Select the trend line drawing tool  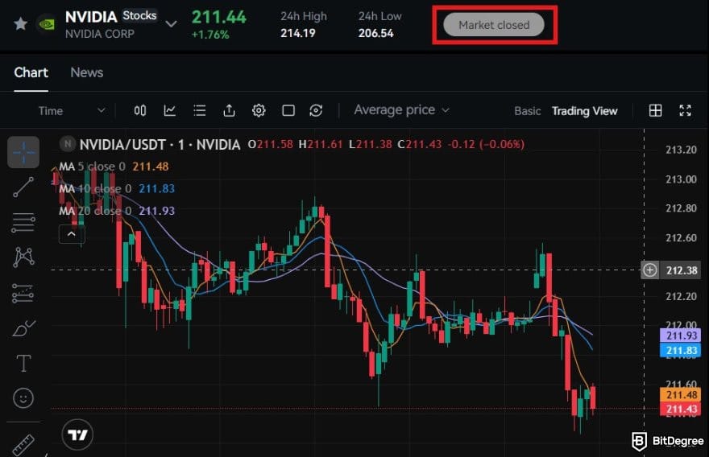click(x=23, y=187)
